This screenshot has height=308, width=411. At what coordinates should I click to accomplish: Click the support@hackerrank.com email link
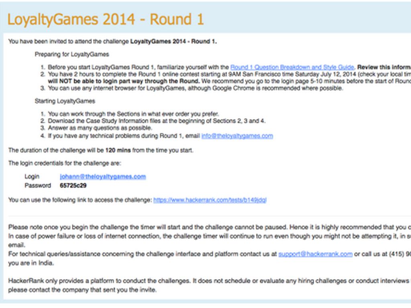[x=315, y=254]
